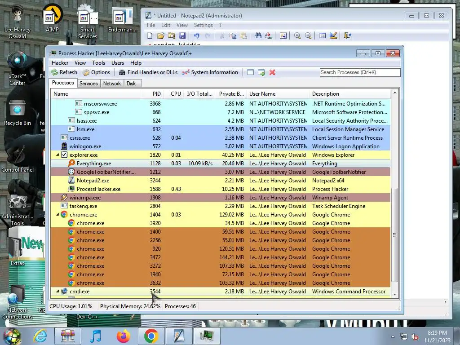Viewport: 460px width, 345px height.
Task: Click the Redo icon in Notepad2
Action: pyautogui.click(x=208, y=36)
